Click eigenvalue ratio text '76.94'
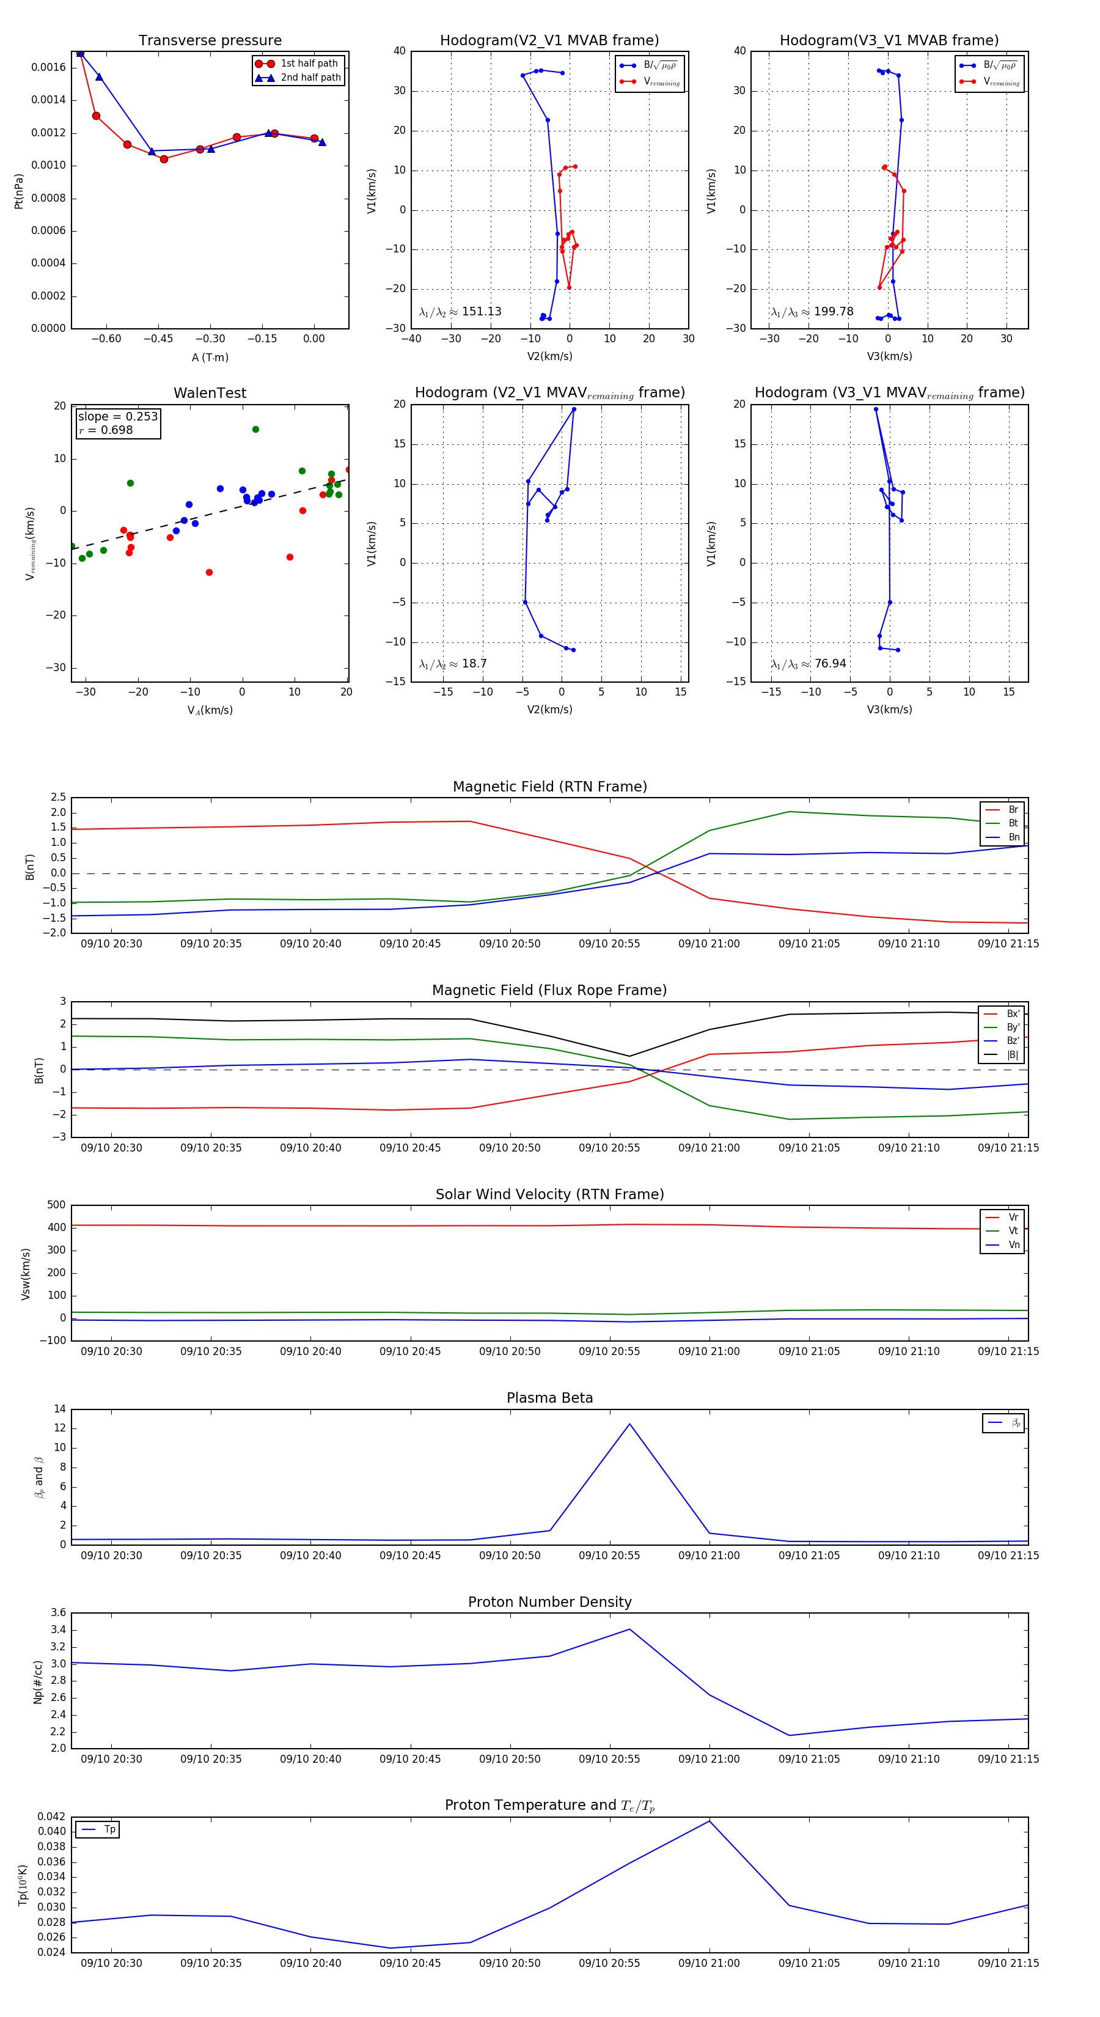Viewport: 1100px width, 2017px height. (x=830, y=664)
